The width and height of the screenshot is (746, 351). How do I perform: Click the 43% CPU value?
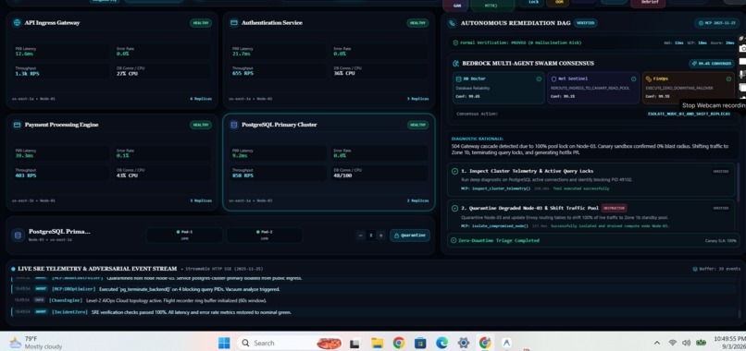pos(127,175)
